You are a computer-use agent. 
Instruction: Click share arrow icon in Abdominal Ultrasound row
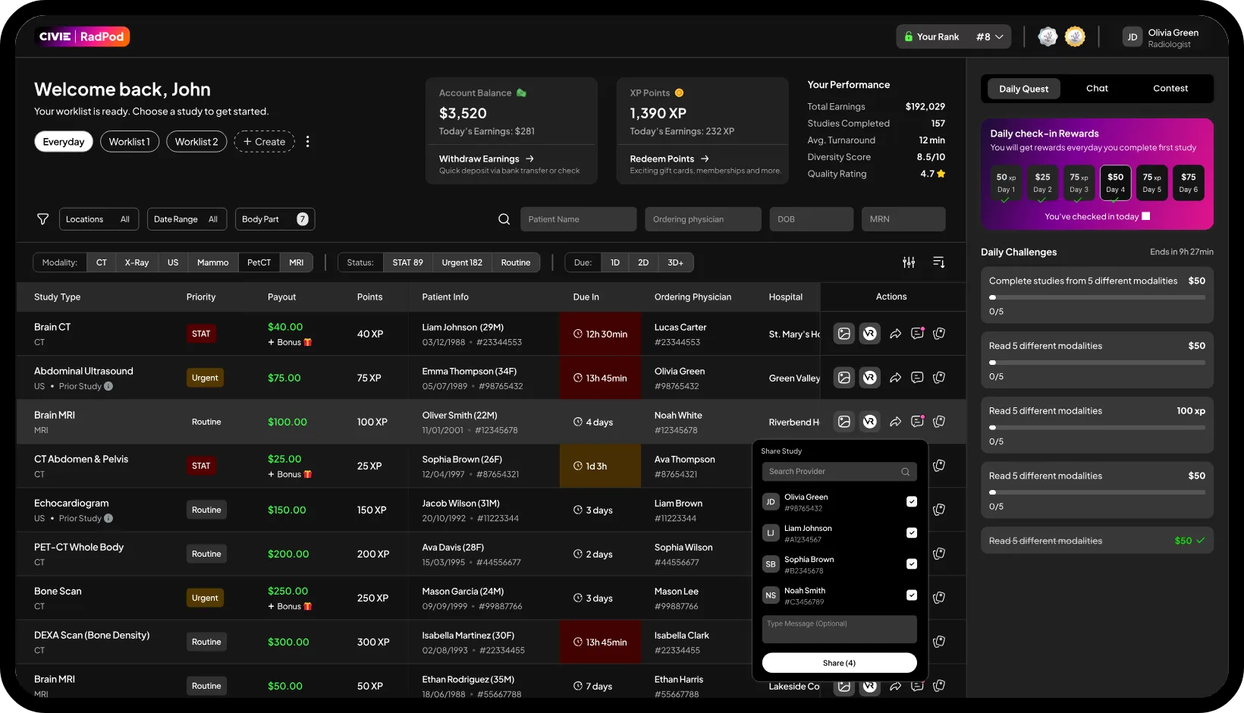(895, 378)
